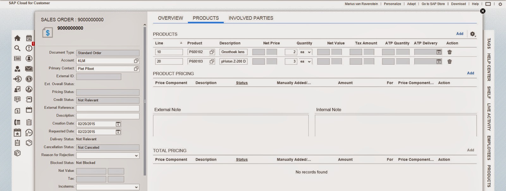506x191 pixels.
Task: Click Add link in Product Pricing
Action: pos(470,73)
